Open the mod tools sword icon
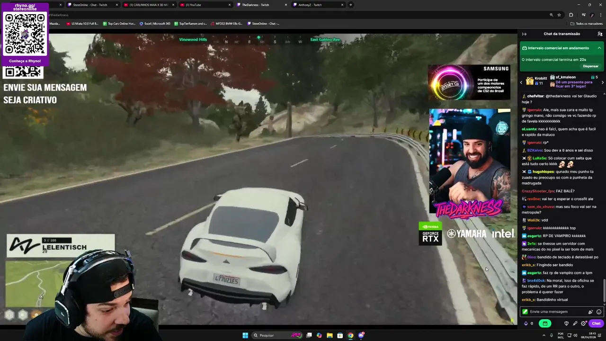The width and height of the screenshot is (606, 341). [x=575, y=323]
